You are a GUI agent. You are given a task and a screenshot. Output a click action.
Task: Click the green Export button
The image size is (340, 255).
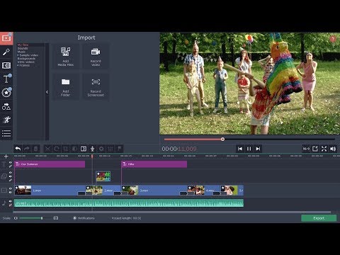click(319, 218)
